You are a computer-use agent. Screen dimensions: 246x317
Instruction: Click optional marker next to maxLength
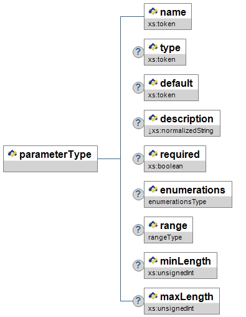coord(138,301)
